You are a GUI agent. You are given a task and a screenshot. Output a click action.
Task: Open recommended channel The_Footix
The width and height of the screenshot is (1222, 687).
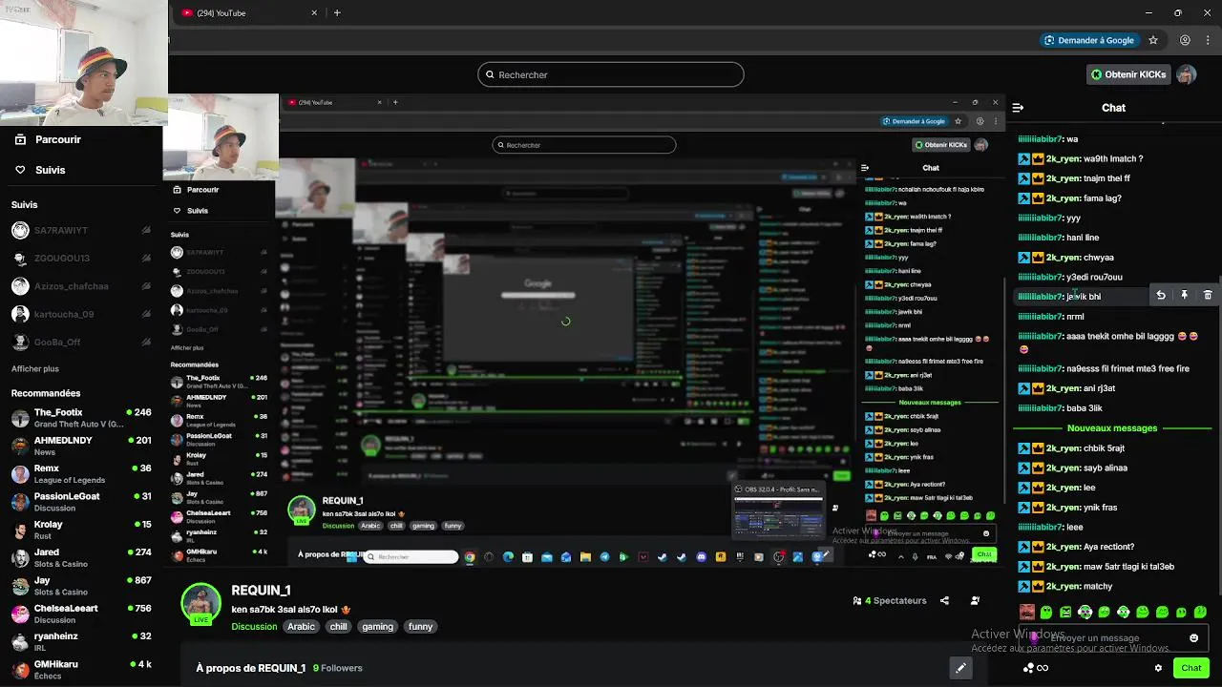point(81,418)
